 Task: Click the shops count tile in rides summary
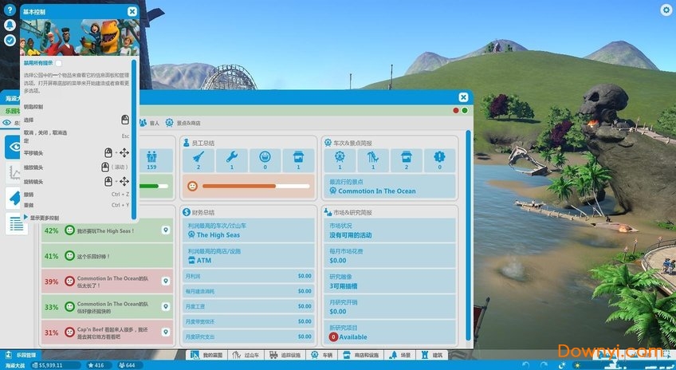[x=406, y=160]
